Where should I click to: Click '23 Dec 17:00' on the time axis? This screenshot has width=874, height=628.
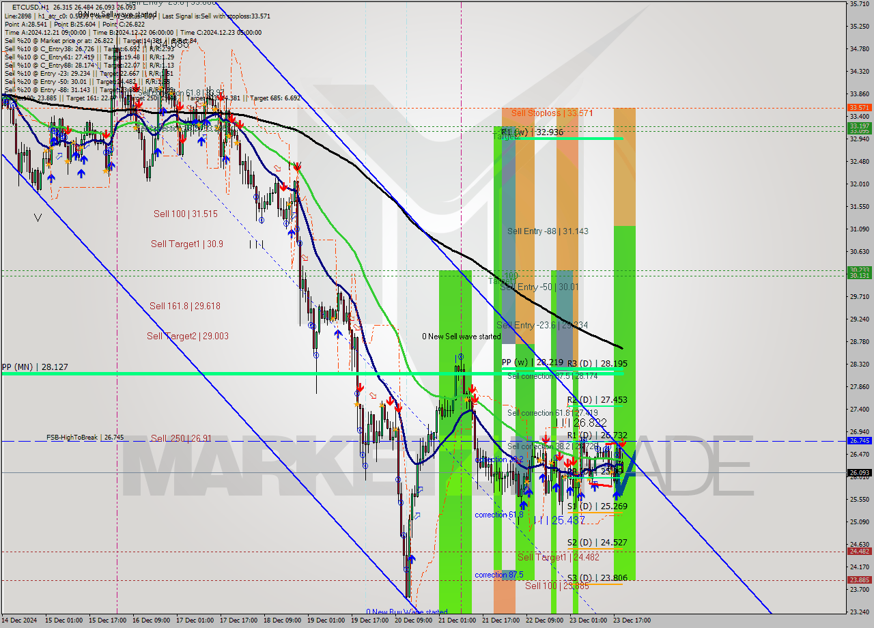pyautogui.click(x=632, y=620)
